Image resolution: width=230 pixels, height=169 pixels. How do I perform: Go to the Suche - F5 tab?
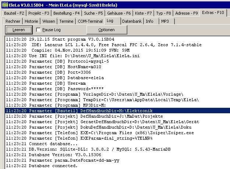(x=93, y=13)
